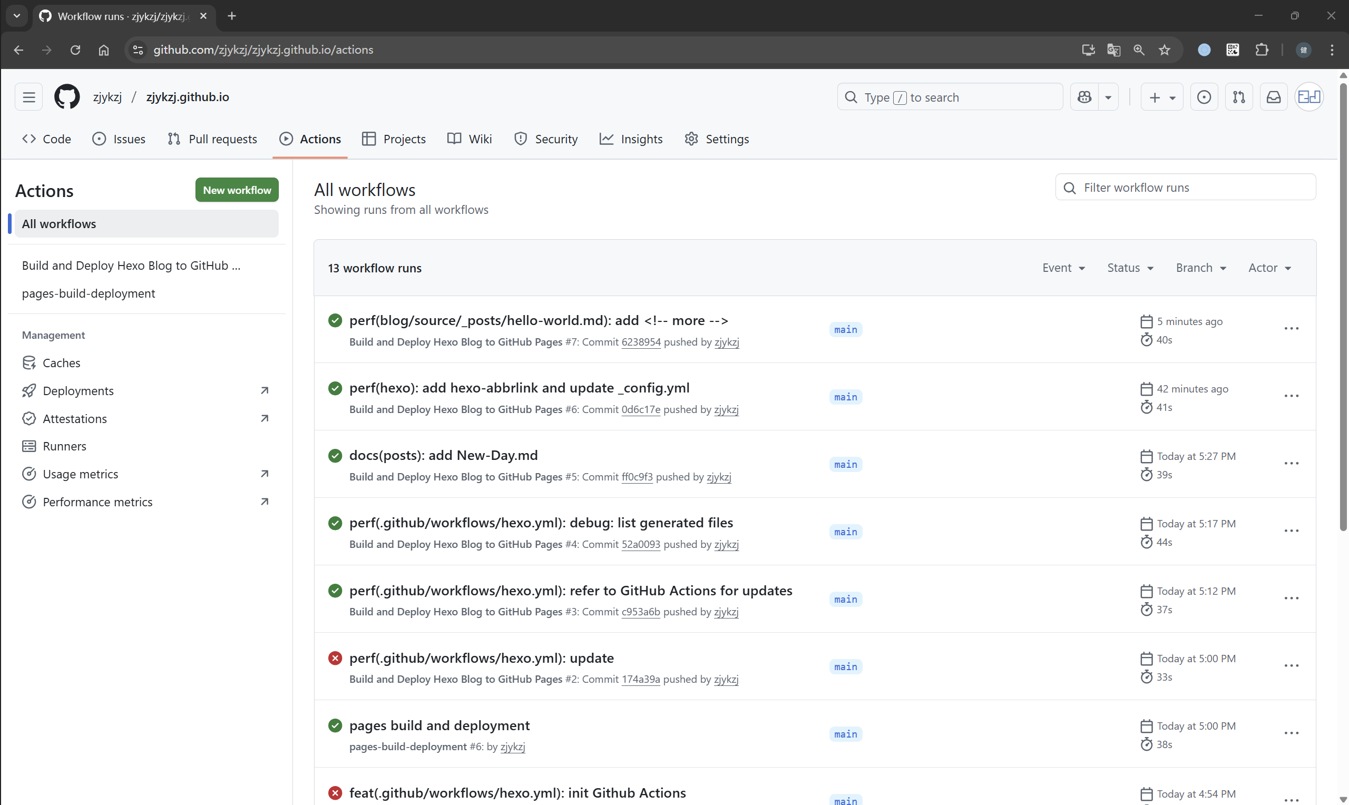Open the Copilot chat icon
The width and height of the screenshot is (1349, 805).
pos(1084,97)
